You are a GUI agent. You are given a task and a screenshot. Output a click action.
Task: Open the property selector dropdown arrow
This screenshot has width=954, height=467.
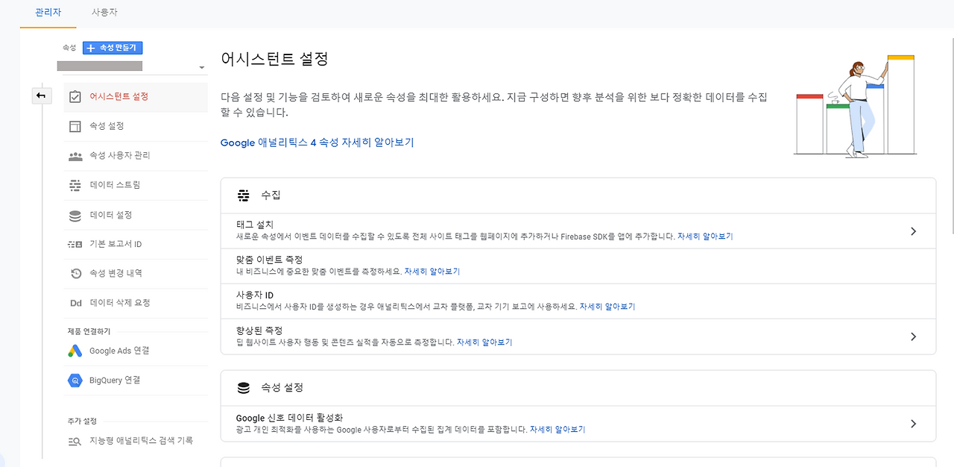pos(202,68)
